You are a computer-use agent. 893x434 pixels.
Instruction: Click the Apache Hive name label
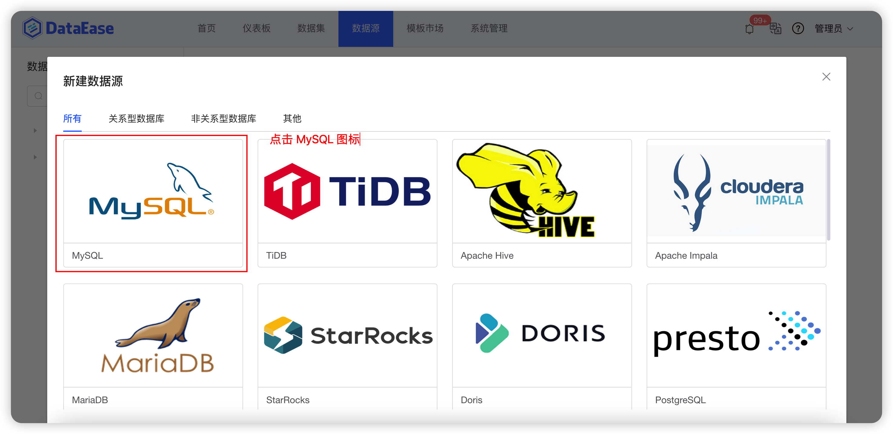tap(487, 255)
